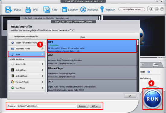The image size is (166, 113).
Task: Click the Sony Mobile icon
Action: (13, 88)
